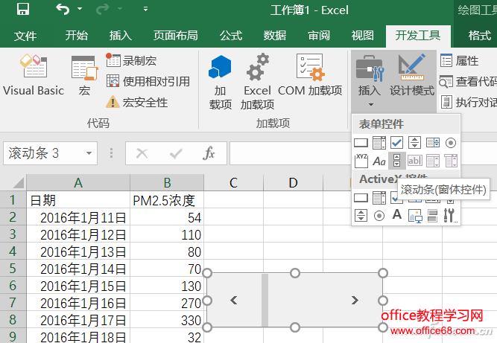Screen dimensions: 497x343
Task: Open 宏安全性 macro security settings
Action: pyautogui.click(x=136, y=102)
